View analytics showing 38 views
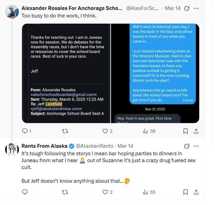Screen dimensions: 215x205 [146, 131]
